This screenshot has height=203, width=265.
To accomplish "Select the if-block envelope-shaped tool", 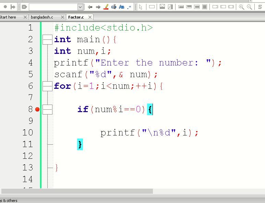I will (162, 7).
